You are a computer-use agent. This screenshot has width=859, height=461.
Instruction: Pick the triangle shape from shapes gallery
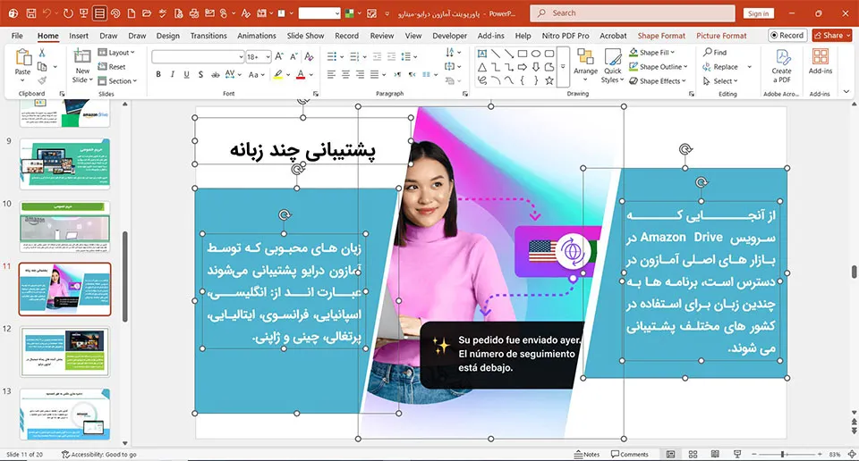tap(482, 67)
